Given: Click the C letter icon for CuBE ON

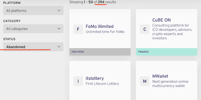Looking at the screenshot, I should click(145, 29).
